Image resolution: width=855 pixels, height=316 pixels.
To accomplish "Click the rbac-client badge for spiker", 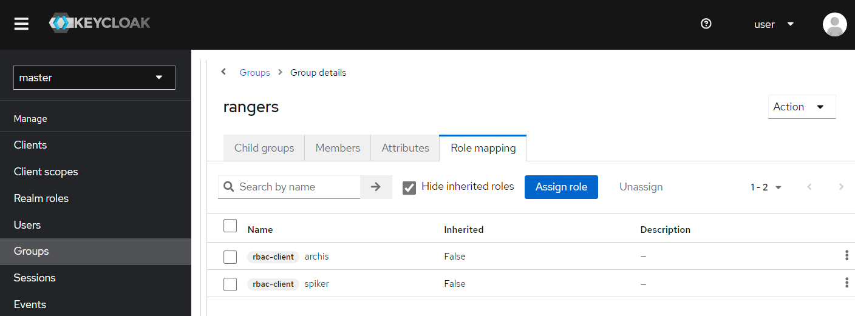I will 273,284.
